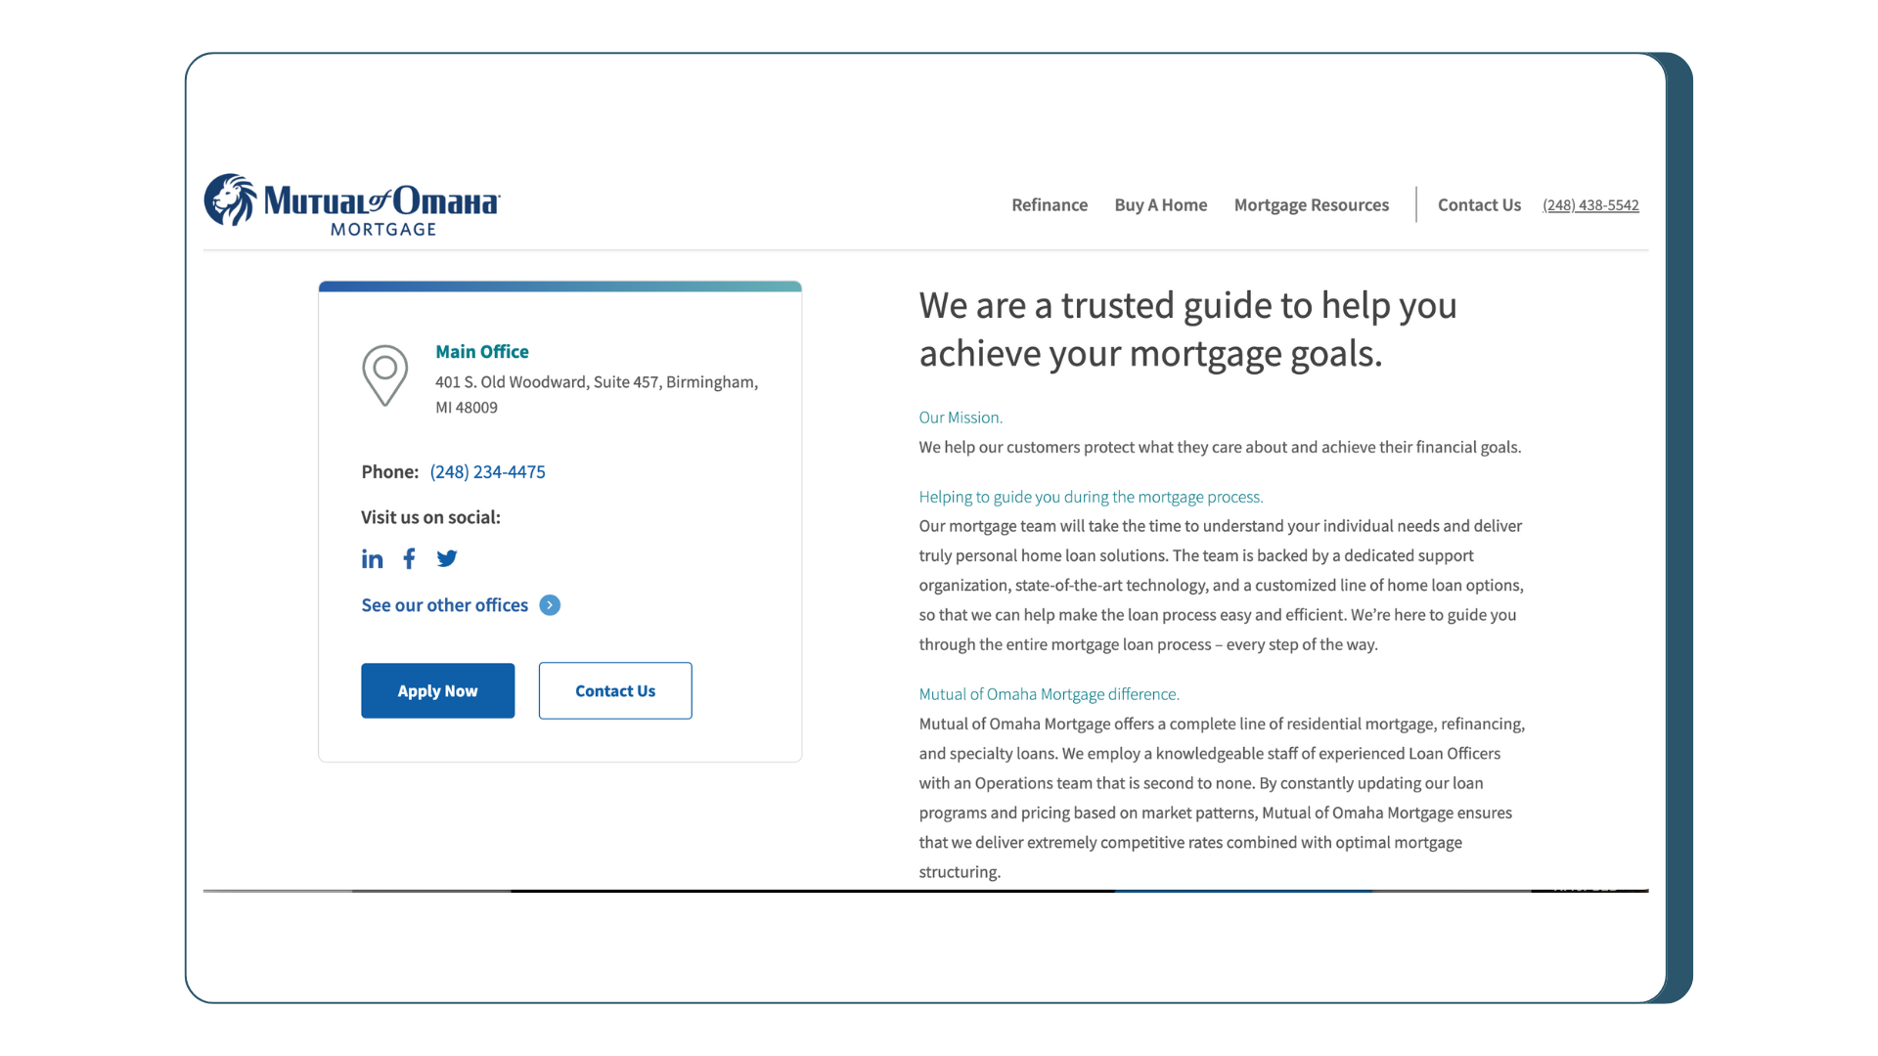
Task: Click the Twitter icon
Action: tap(446, 557)
